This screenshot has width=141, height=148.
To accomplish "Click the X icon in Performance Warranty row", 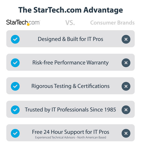I will click(x=126, y=63).
